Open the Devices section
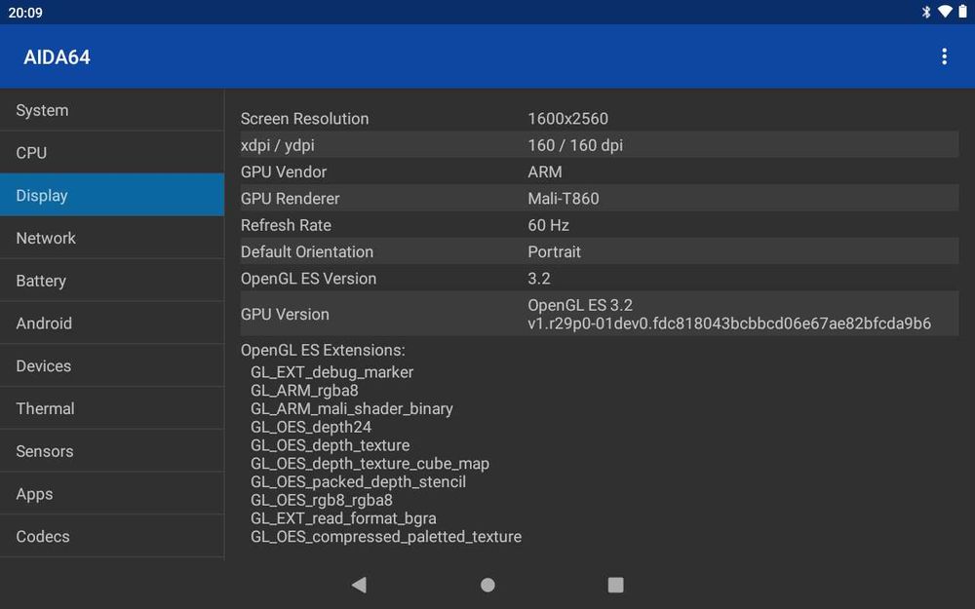 point(112,366)
